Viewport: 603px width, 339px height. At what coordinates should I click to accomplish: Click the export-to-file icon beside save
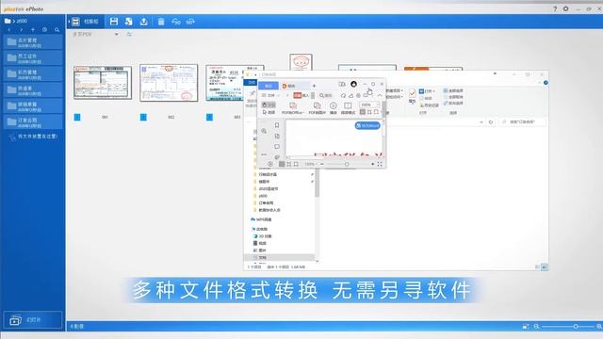pyautogui.click(x=129, y=22)
